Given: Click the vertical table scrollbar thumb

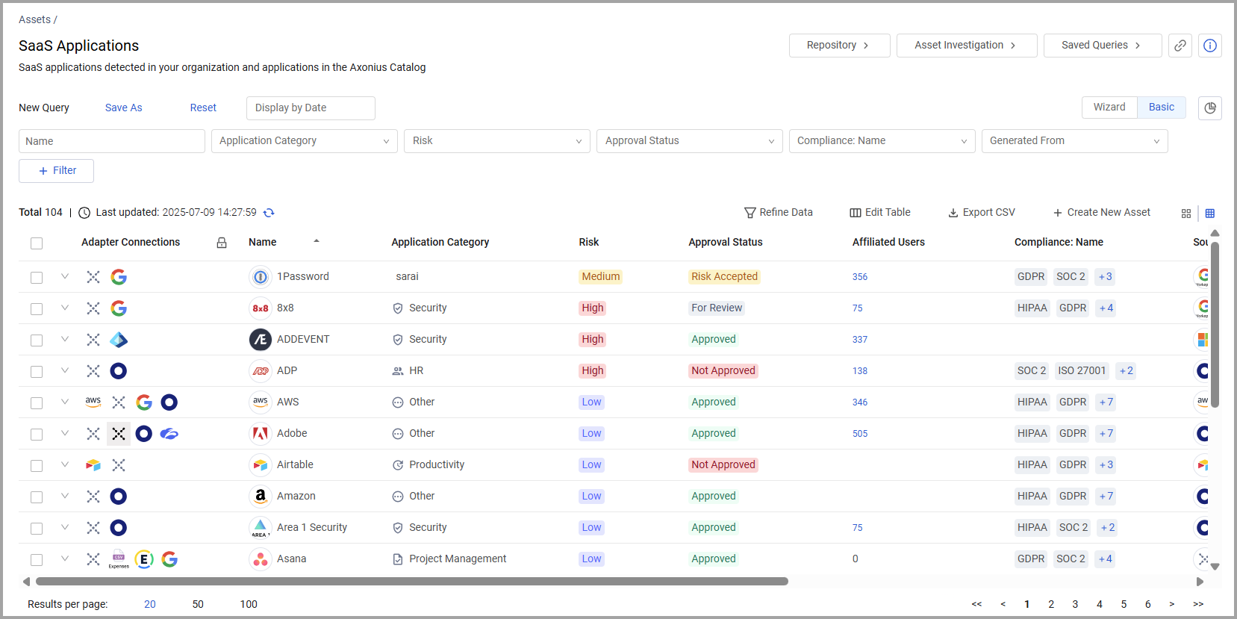Looking at the screenshot, I should pyautogui.click(x=1215, y=325).
